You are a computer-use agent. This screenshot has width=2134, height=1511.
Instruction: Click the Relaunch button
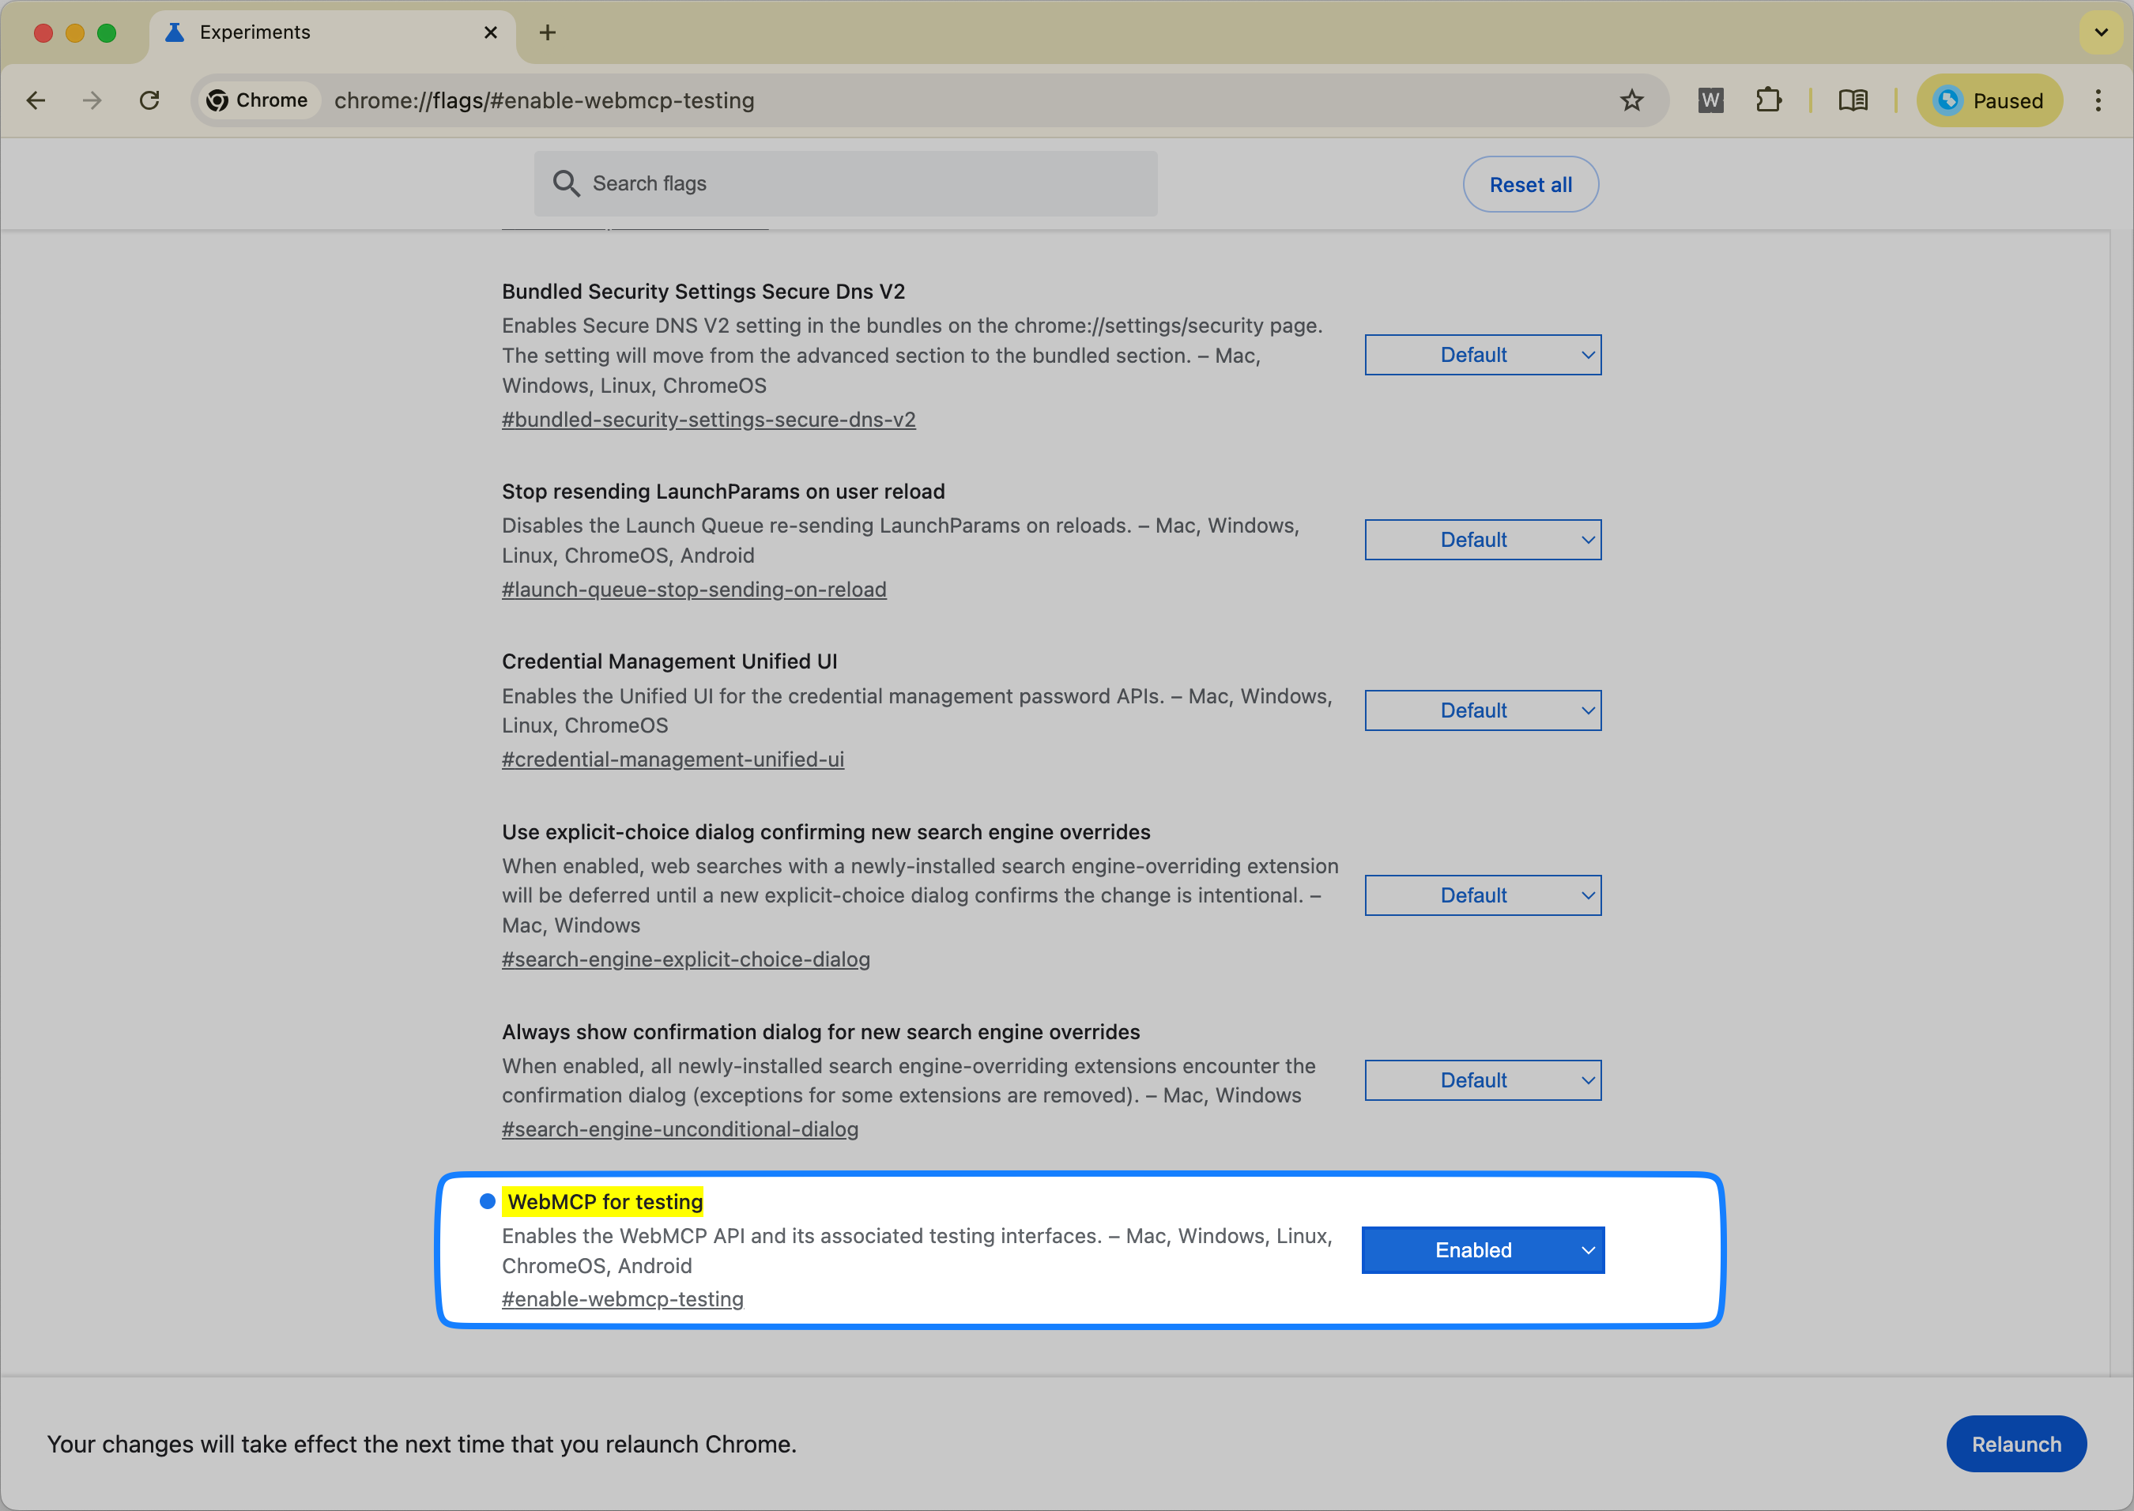(2016, 1443)
